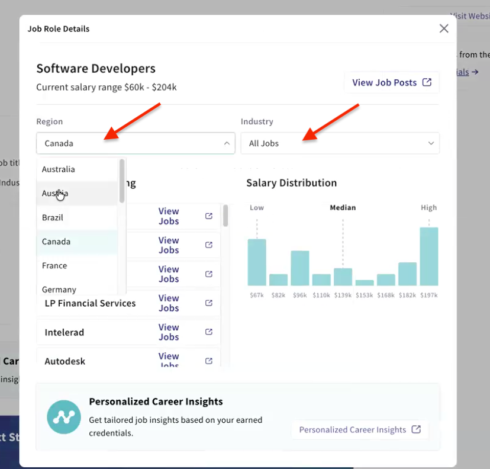Click external-link icon beside Intelerad
This screenshot has height=469, width=490.
coord(209,332)
